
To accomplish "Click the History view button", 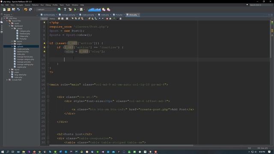I will click(52, 19).
